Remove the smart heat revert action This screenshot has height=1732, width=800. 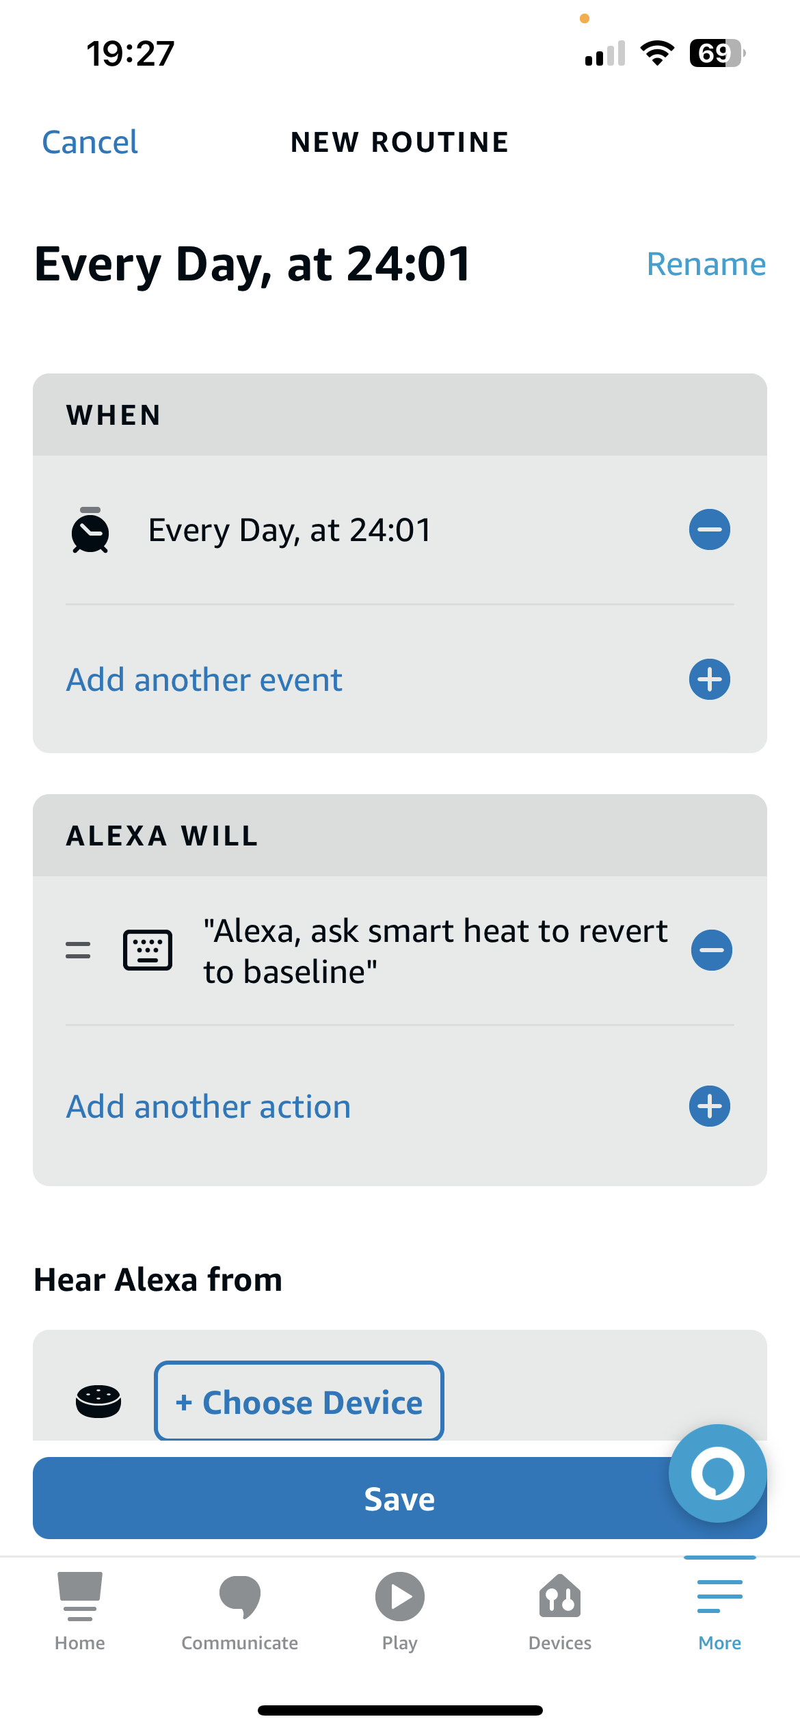click(x=711, y=950)
